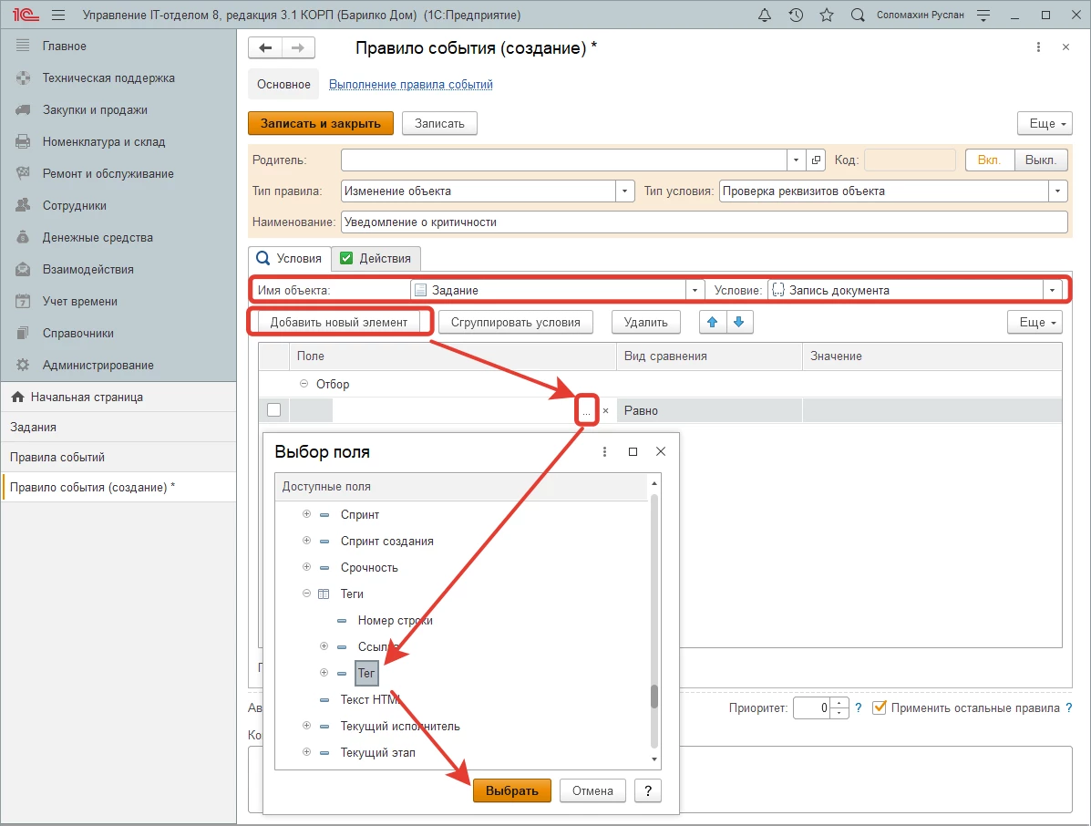Check the condition row checkbox
Screen dimensions: 1091x826
pyautogui.click(x=274, y=410)
